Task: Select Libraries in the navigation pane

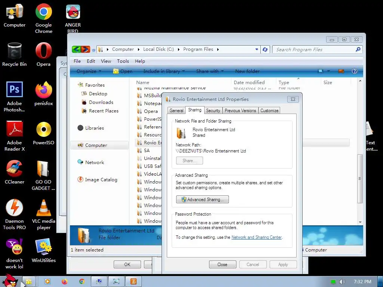Action: click(x=94, y=128)
